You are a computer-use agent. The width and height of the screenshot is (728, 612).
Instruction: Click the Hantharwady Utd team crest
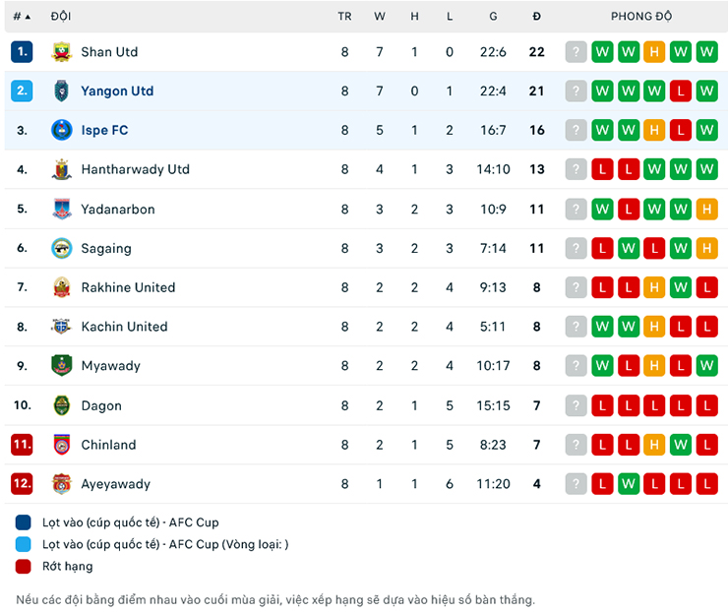click(62, 169)
